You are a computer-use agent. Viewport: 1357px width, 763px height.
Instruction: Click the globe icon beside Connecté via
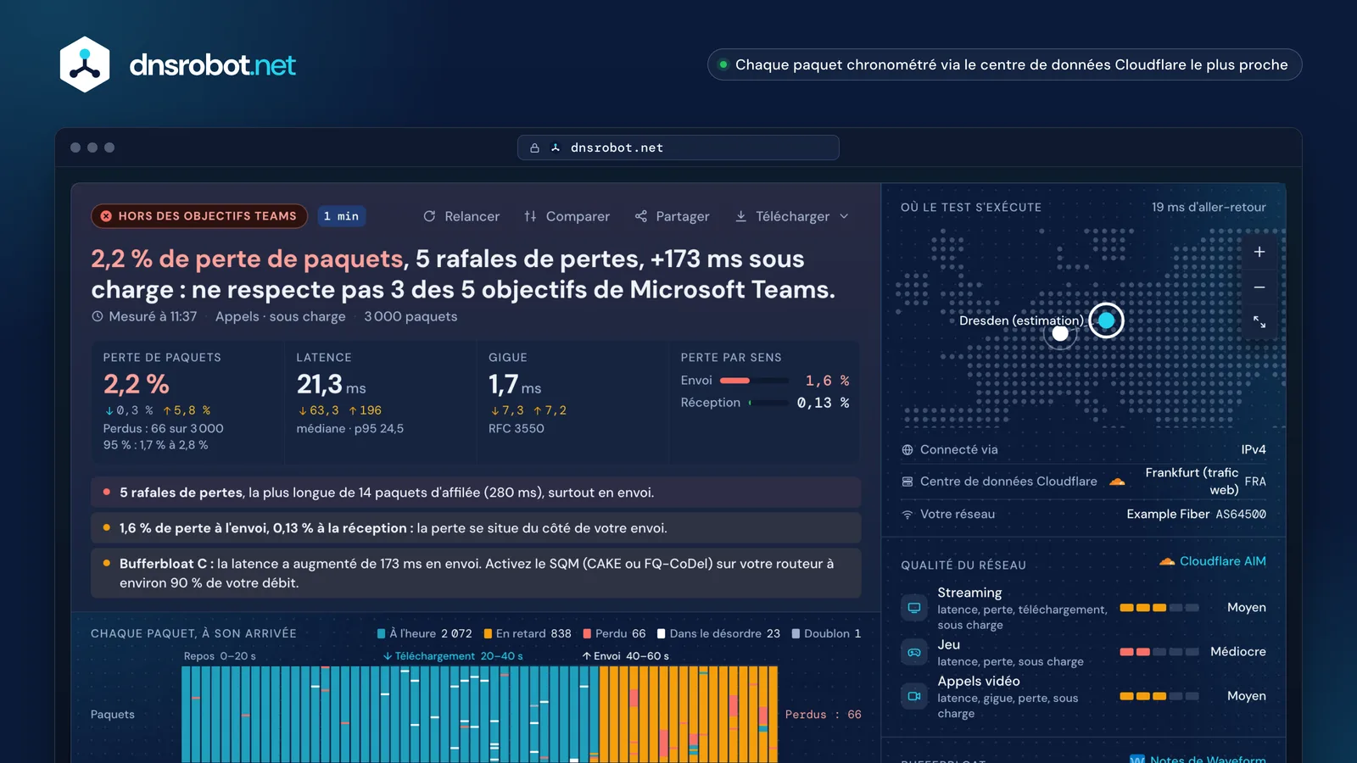pos(907,450)
